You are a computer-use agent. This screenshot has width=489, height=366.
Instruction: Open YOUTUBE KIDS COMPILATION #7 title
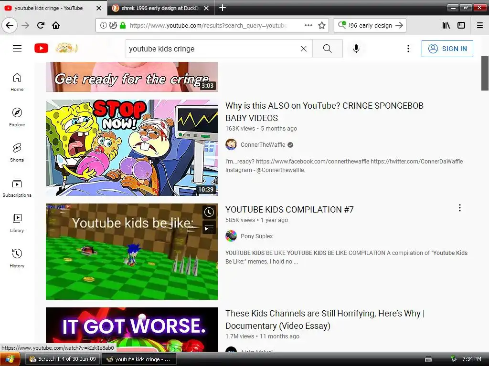289,210
